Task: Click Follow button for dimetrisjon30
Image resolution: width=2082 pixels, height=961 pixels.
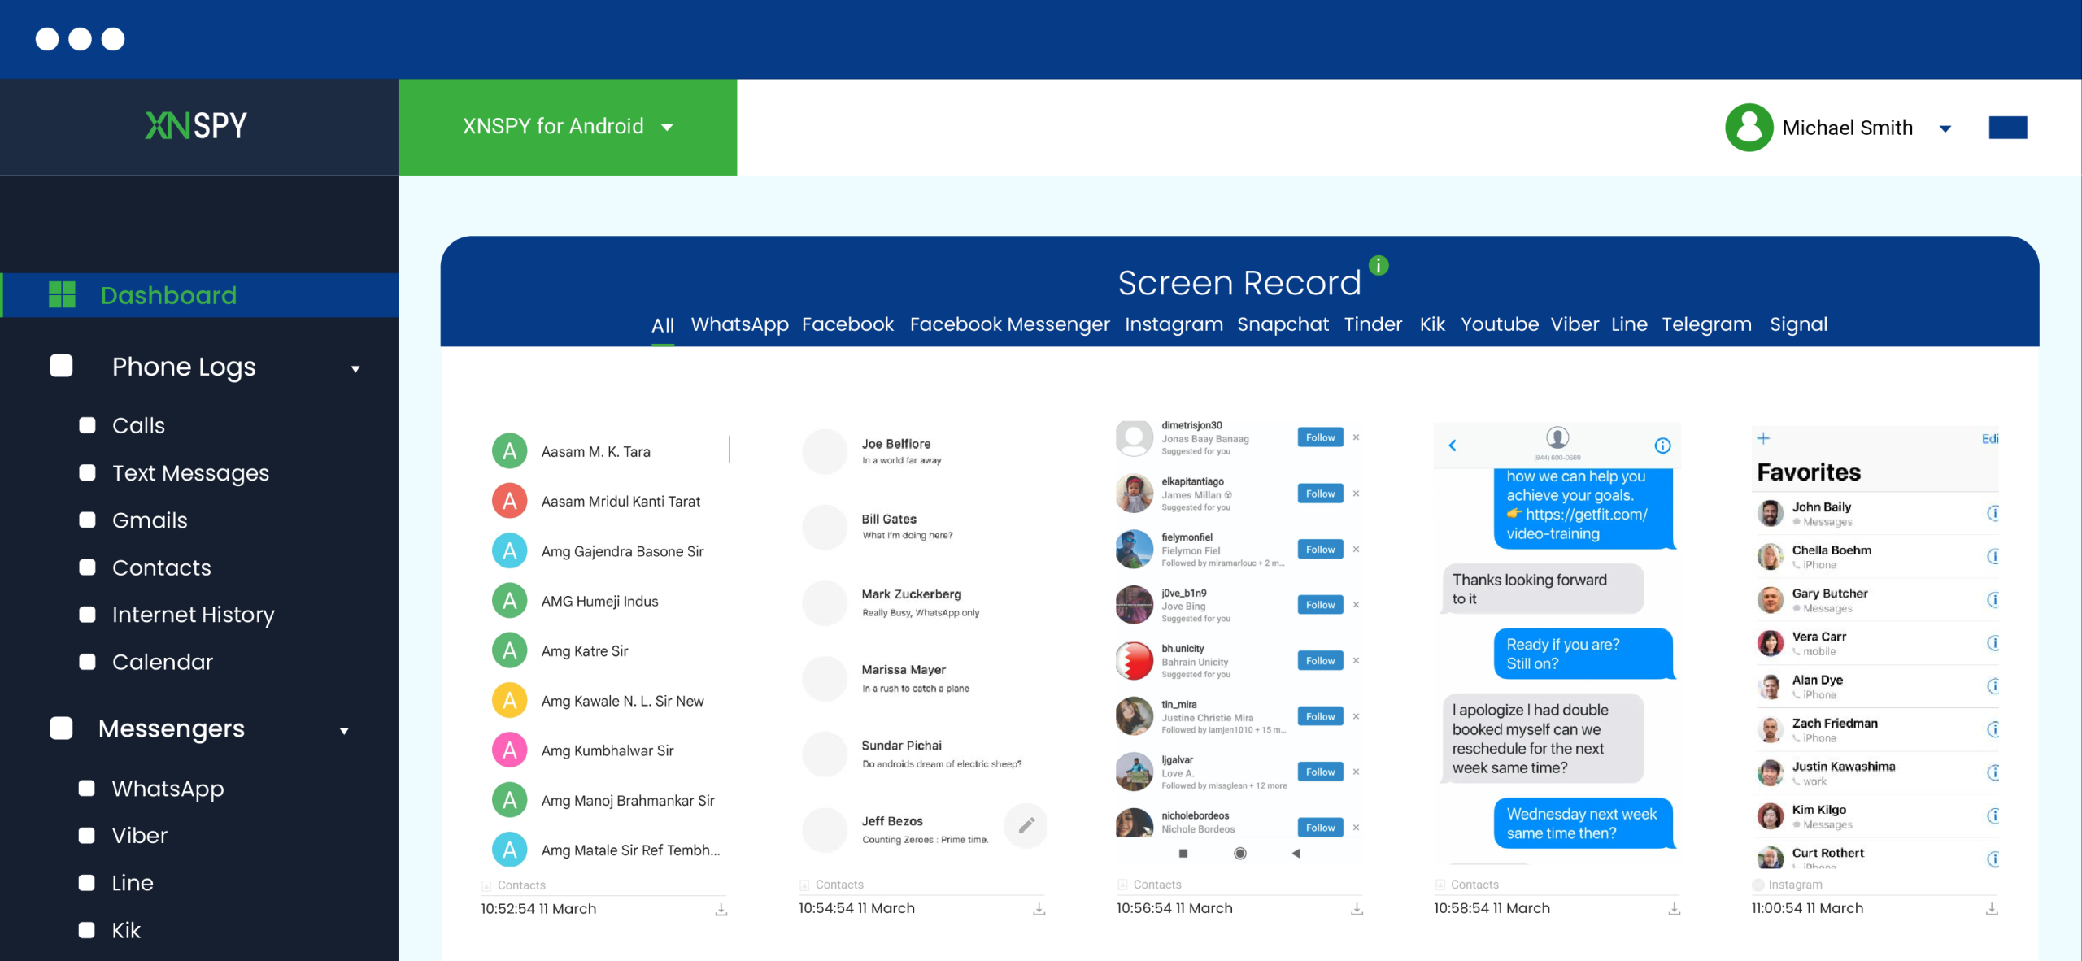Action: 1320,437
